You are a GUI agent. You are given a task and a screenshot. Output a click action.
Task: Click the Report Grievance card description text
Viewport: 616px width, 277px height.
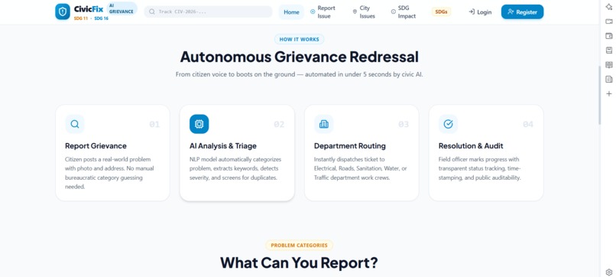109,173
